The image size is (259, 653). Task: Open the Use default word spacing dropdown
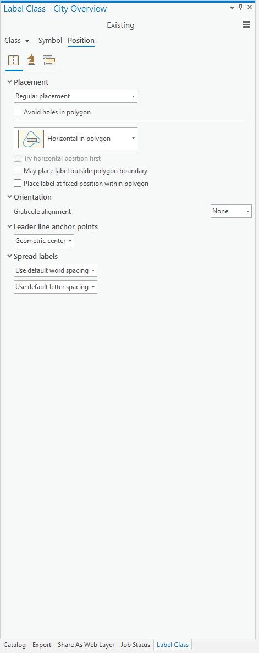coord(56,270)
